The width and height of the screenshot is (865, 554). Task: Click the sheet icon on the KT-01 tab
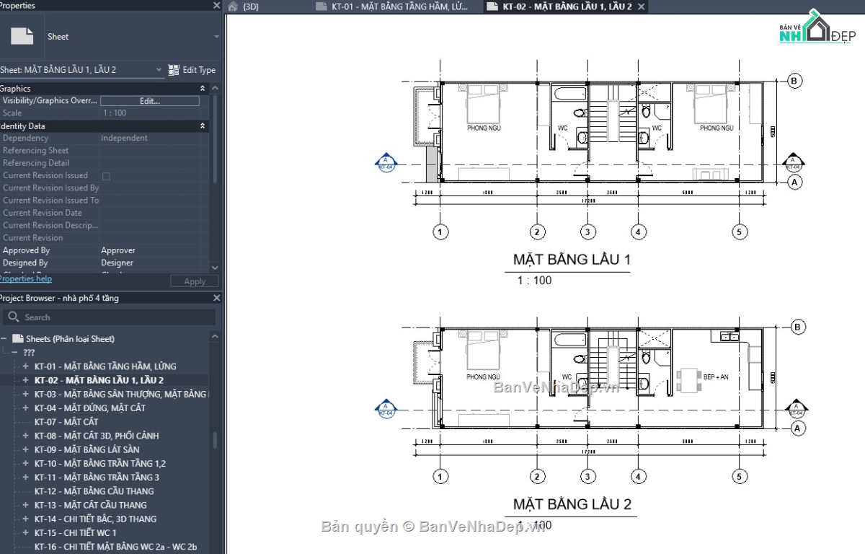321,6
